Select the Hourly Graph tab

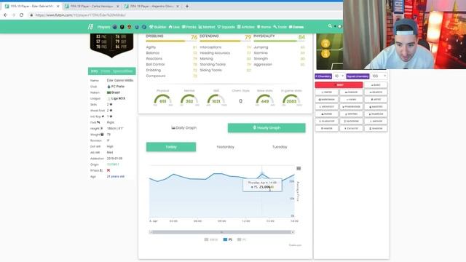tap(266, 128)
